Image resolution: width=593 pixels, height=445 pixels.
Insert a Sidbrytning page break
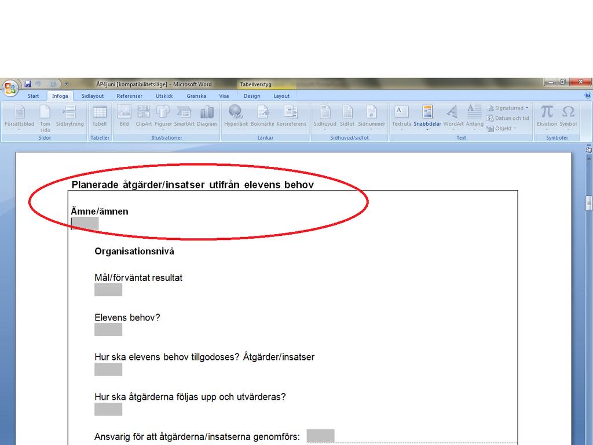coord(69,116)
